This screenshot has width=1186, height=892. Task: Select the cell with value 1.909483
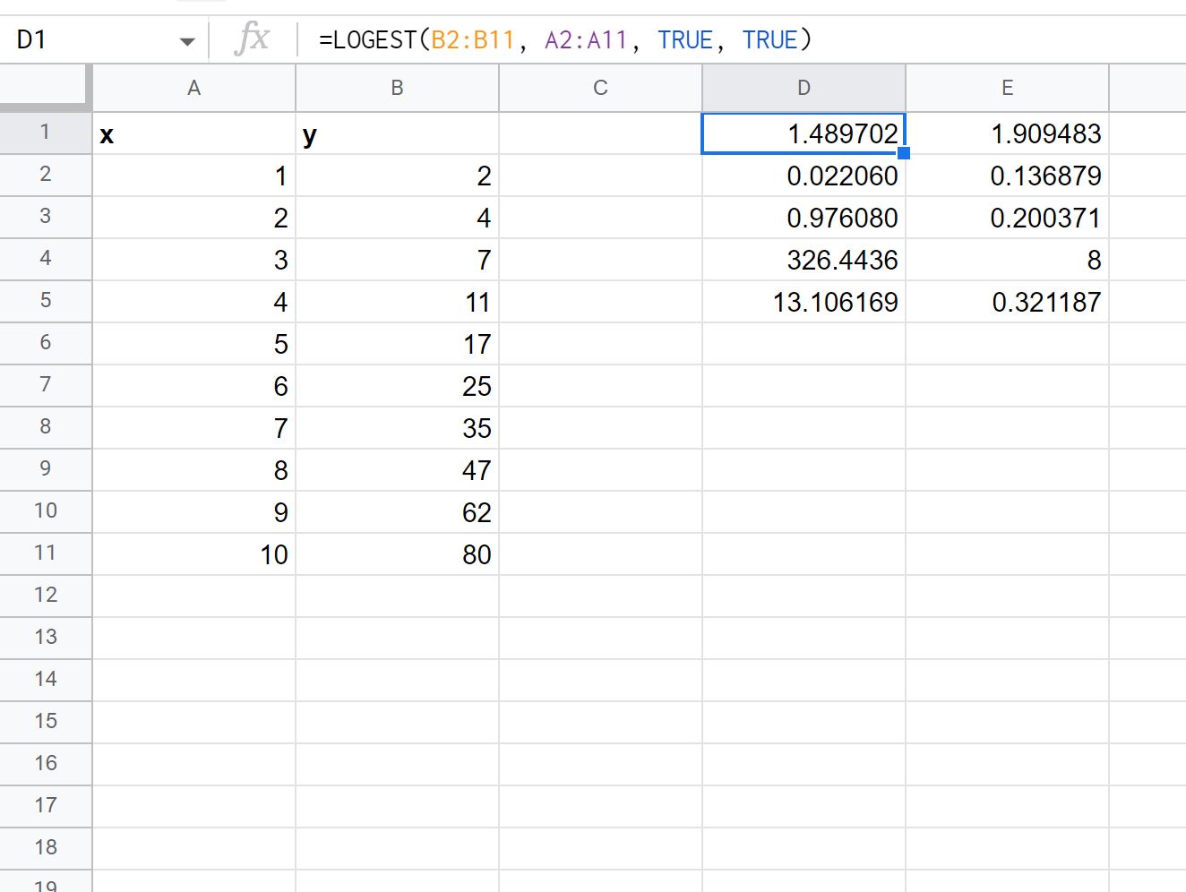(x=1007, y=132)
